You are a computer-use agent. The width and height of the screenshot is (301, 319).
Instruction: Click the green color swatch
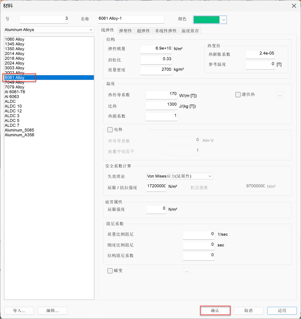[x=206, y=20]
